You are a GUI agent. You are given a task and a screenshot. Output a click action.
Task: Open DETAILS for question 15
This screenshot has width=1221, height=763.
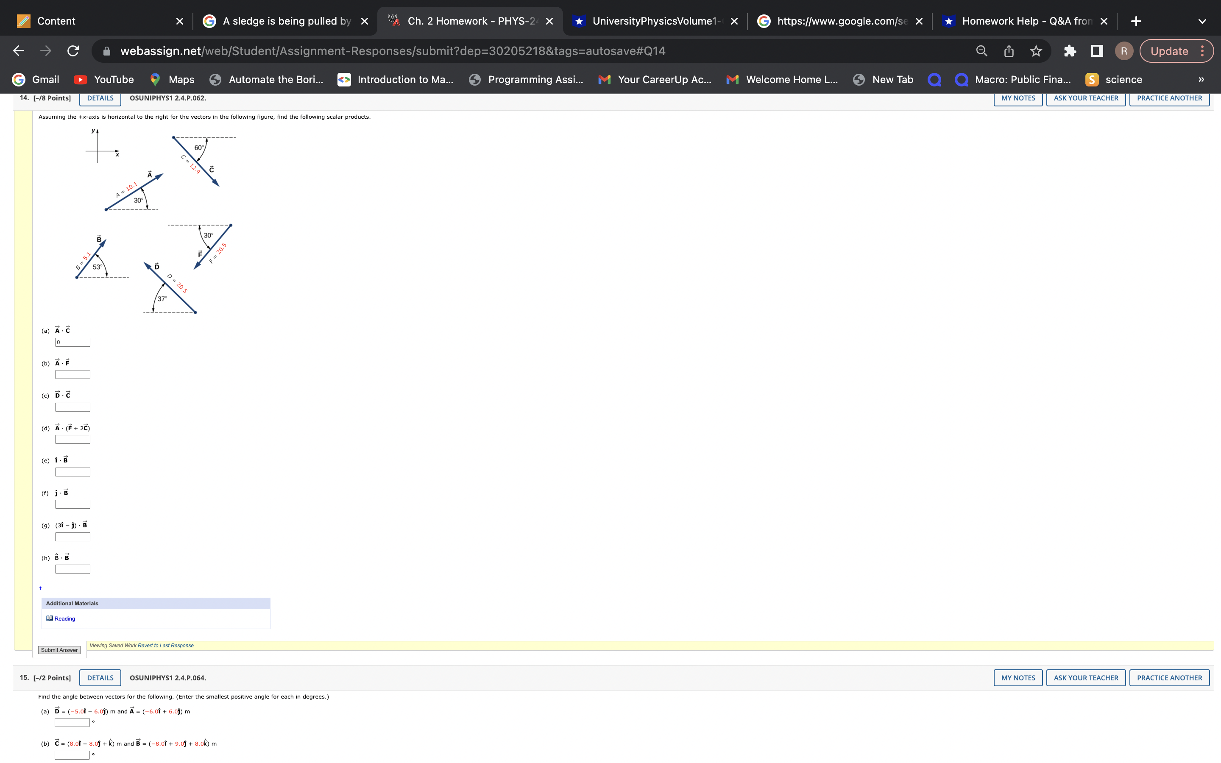[x=100, y=678]
